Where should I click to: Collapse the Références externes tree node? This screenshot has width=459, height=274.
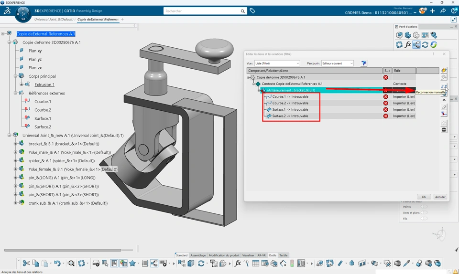point(15,93)
